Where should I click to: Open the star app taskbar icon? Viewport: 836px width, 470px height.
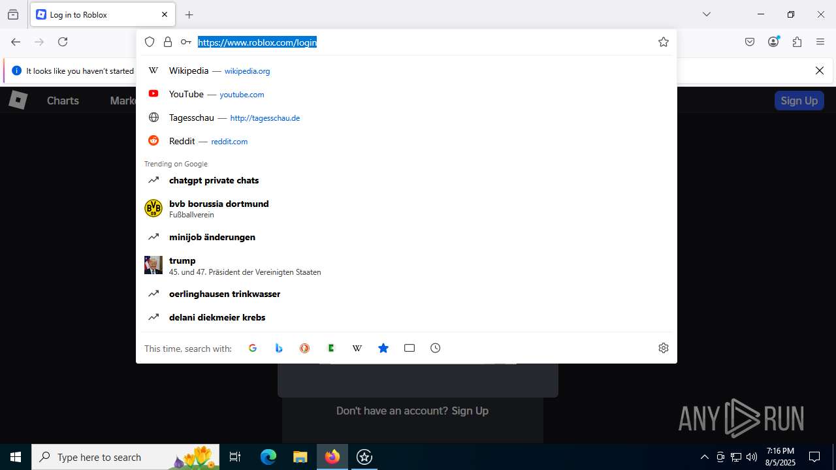click(364, 457)
